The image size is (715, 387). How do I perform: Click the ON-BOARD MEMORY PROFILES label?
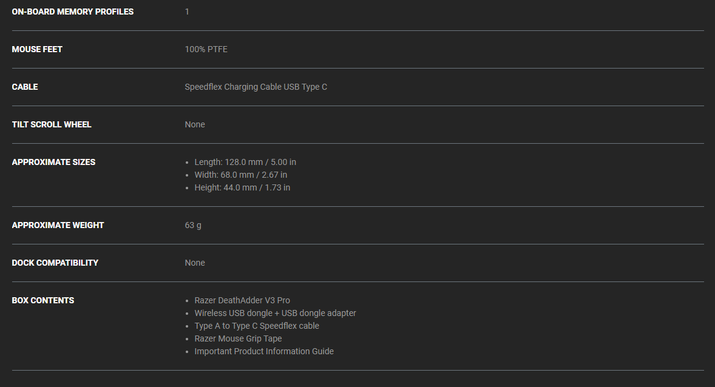[x=72, y=12]
